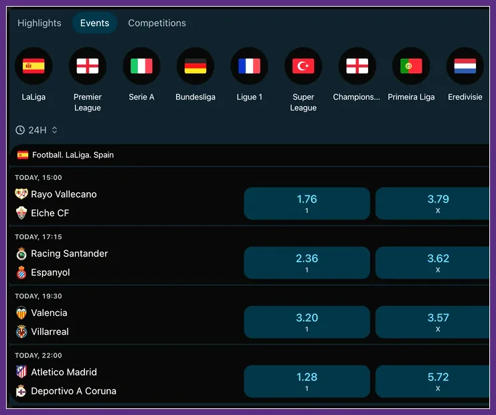Open Espanyol team name
This screenshot has width=496, height=415.
[50, 272]
